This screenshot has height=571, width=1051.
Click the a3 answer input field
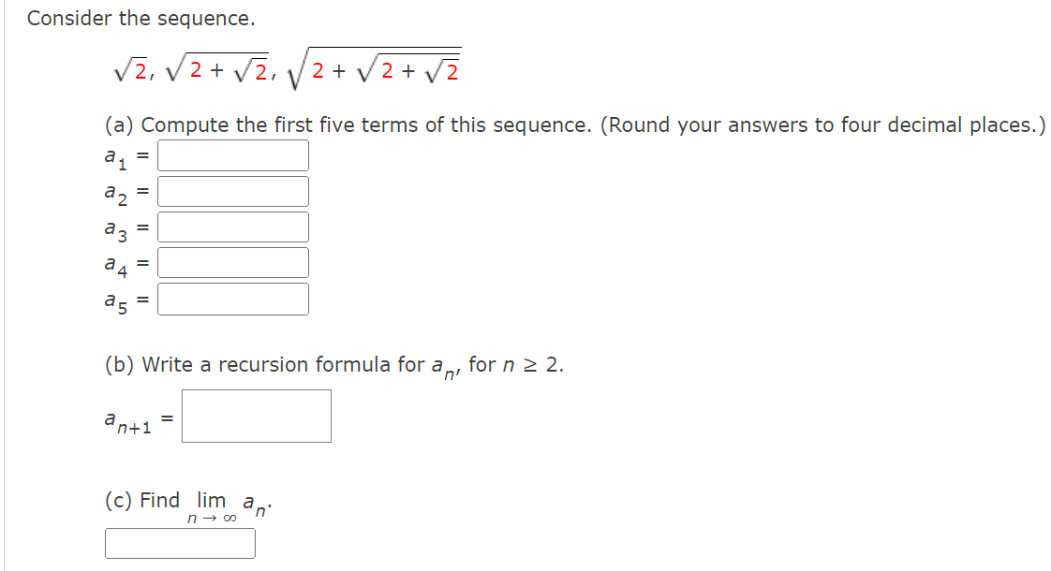tap(233, 226)
